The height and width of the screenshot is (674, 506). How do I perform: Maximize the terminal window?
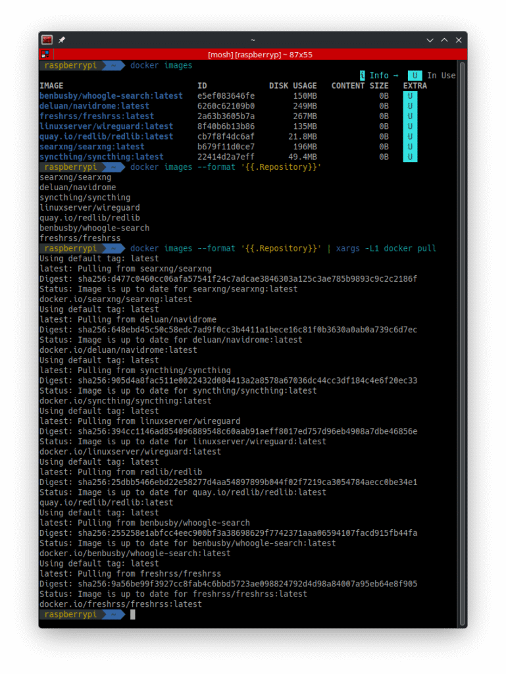pyautogui.click(x=443, y=40)
